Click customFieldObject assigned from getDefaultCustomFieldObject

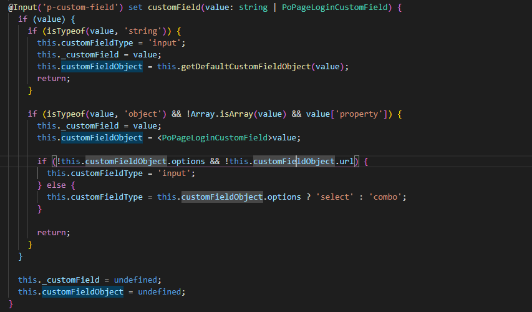point(102,67)
